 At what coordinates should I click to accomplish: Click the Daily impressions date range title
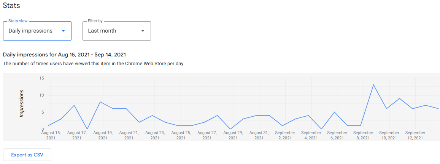coord(64,55)
